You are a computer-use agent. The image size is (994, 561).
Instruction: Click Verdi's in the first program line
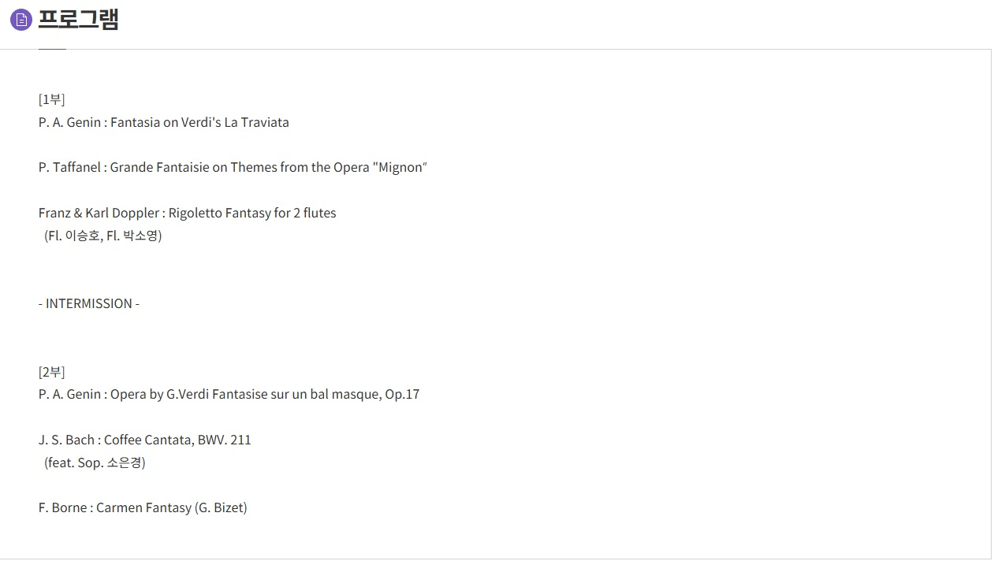(x=201, y=122)
